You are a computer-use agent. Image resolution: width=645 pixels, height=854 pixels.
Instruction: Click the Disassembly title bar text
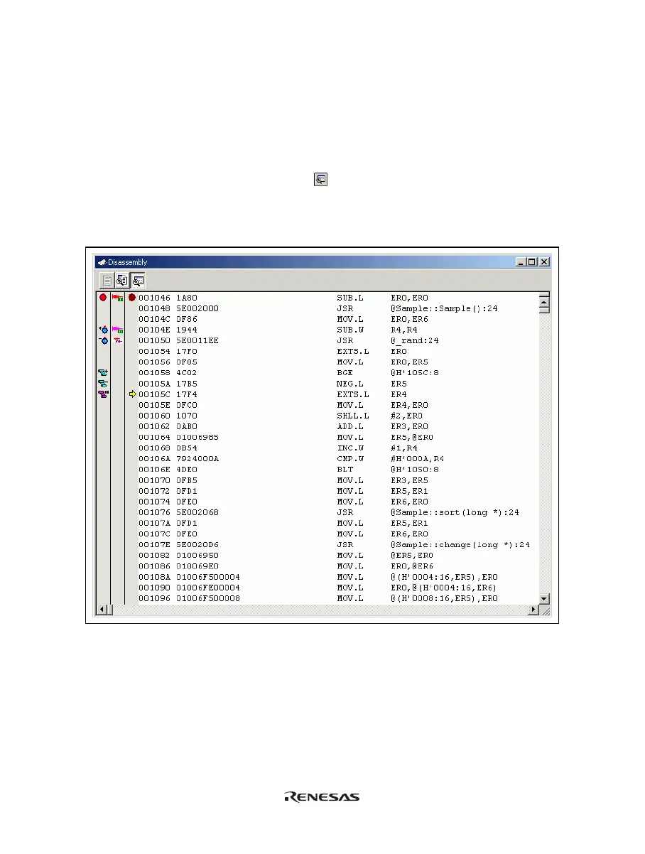coord(128,262)
